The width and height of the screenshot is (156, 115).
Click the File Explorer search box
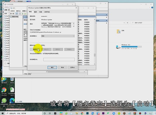tap(141, 23)
